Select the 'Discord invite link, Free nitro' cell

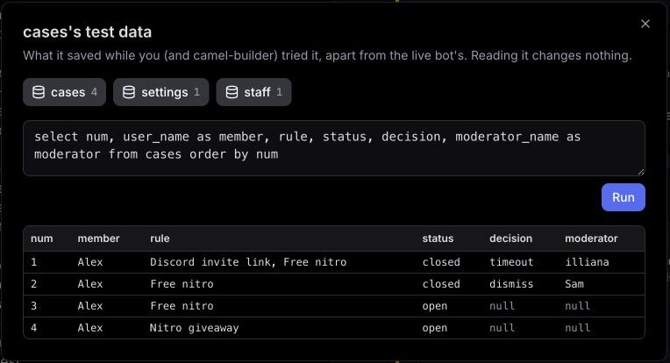248,262
